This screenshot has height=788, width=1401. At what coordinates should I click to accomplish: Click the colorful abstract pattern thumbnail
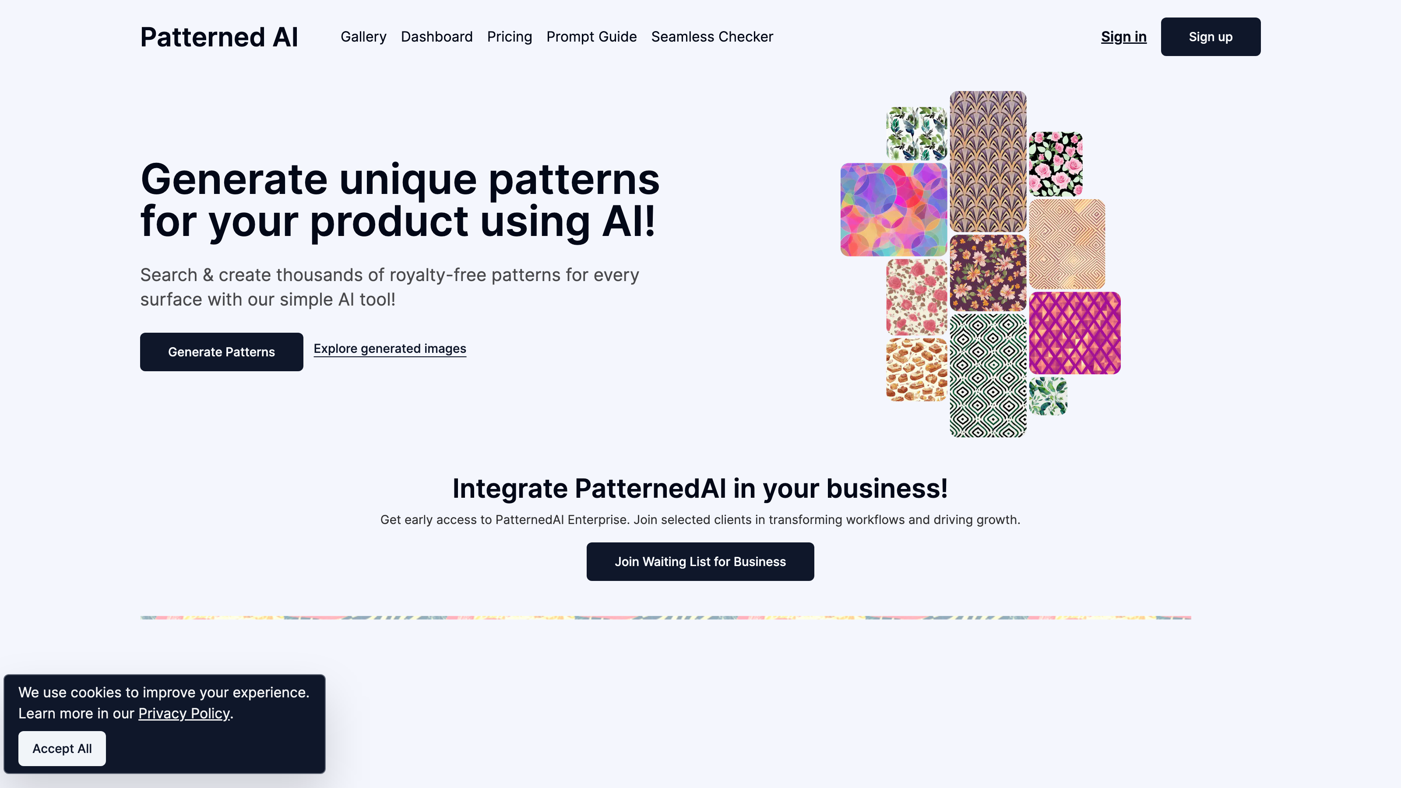(893, 209)
